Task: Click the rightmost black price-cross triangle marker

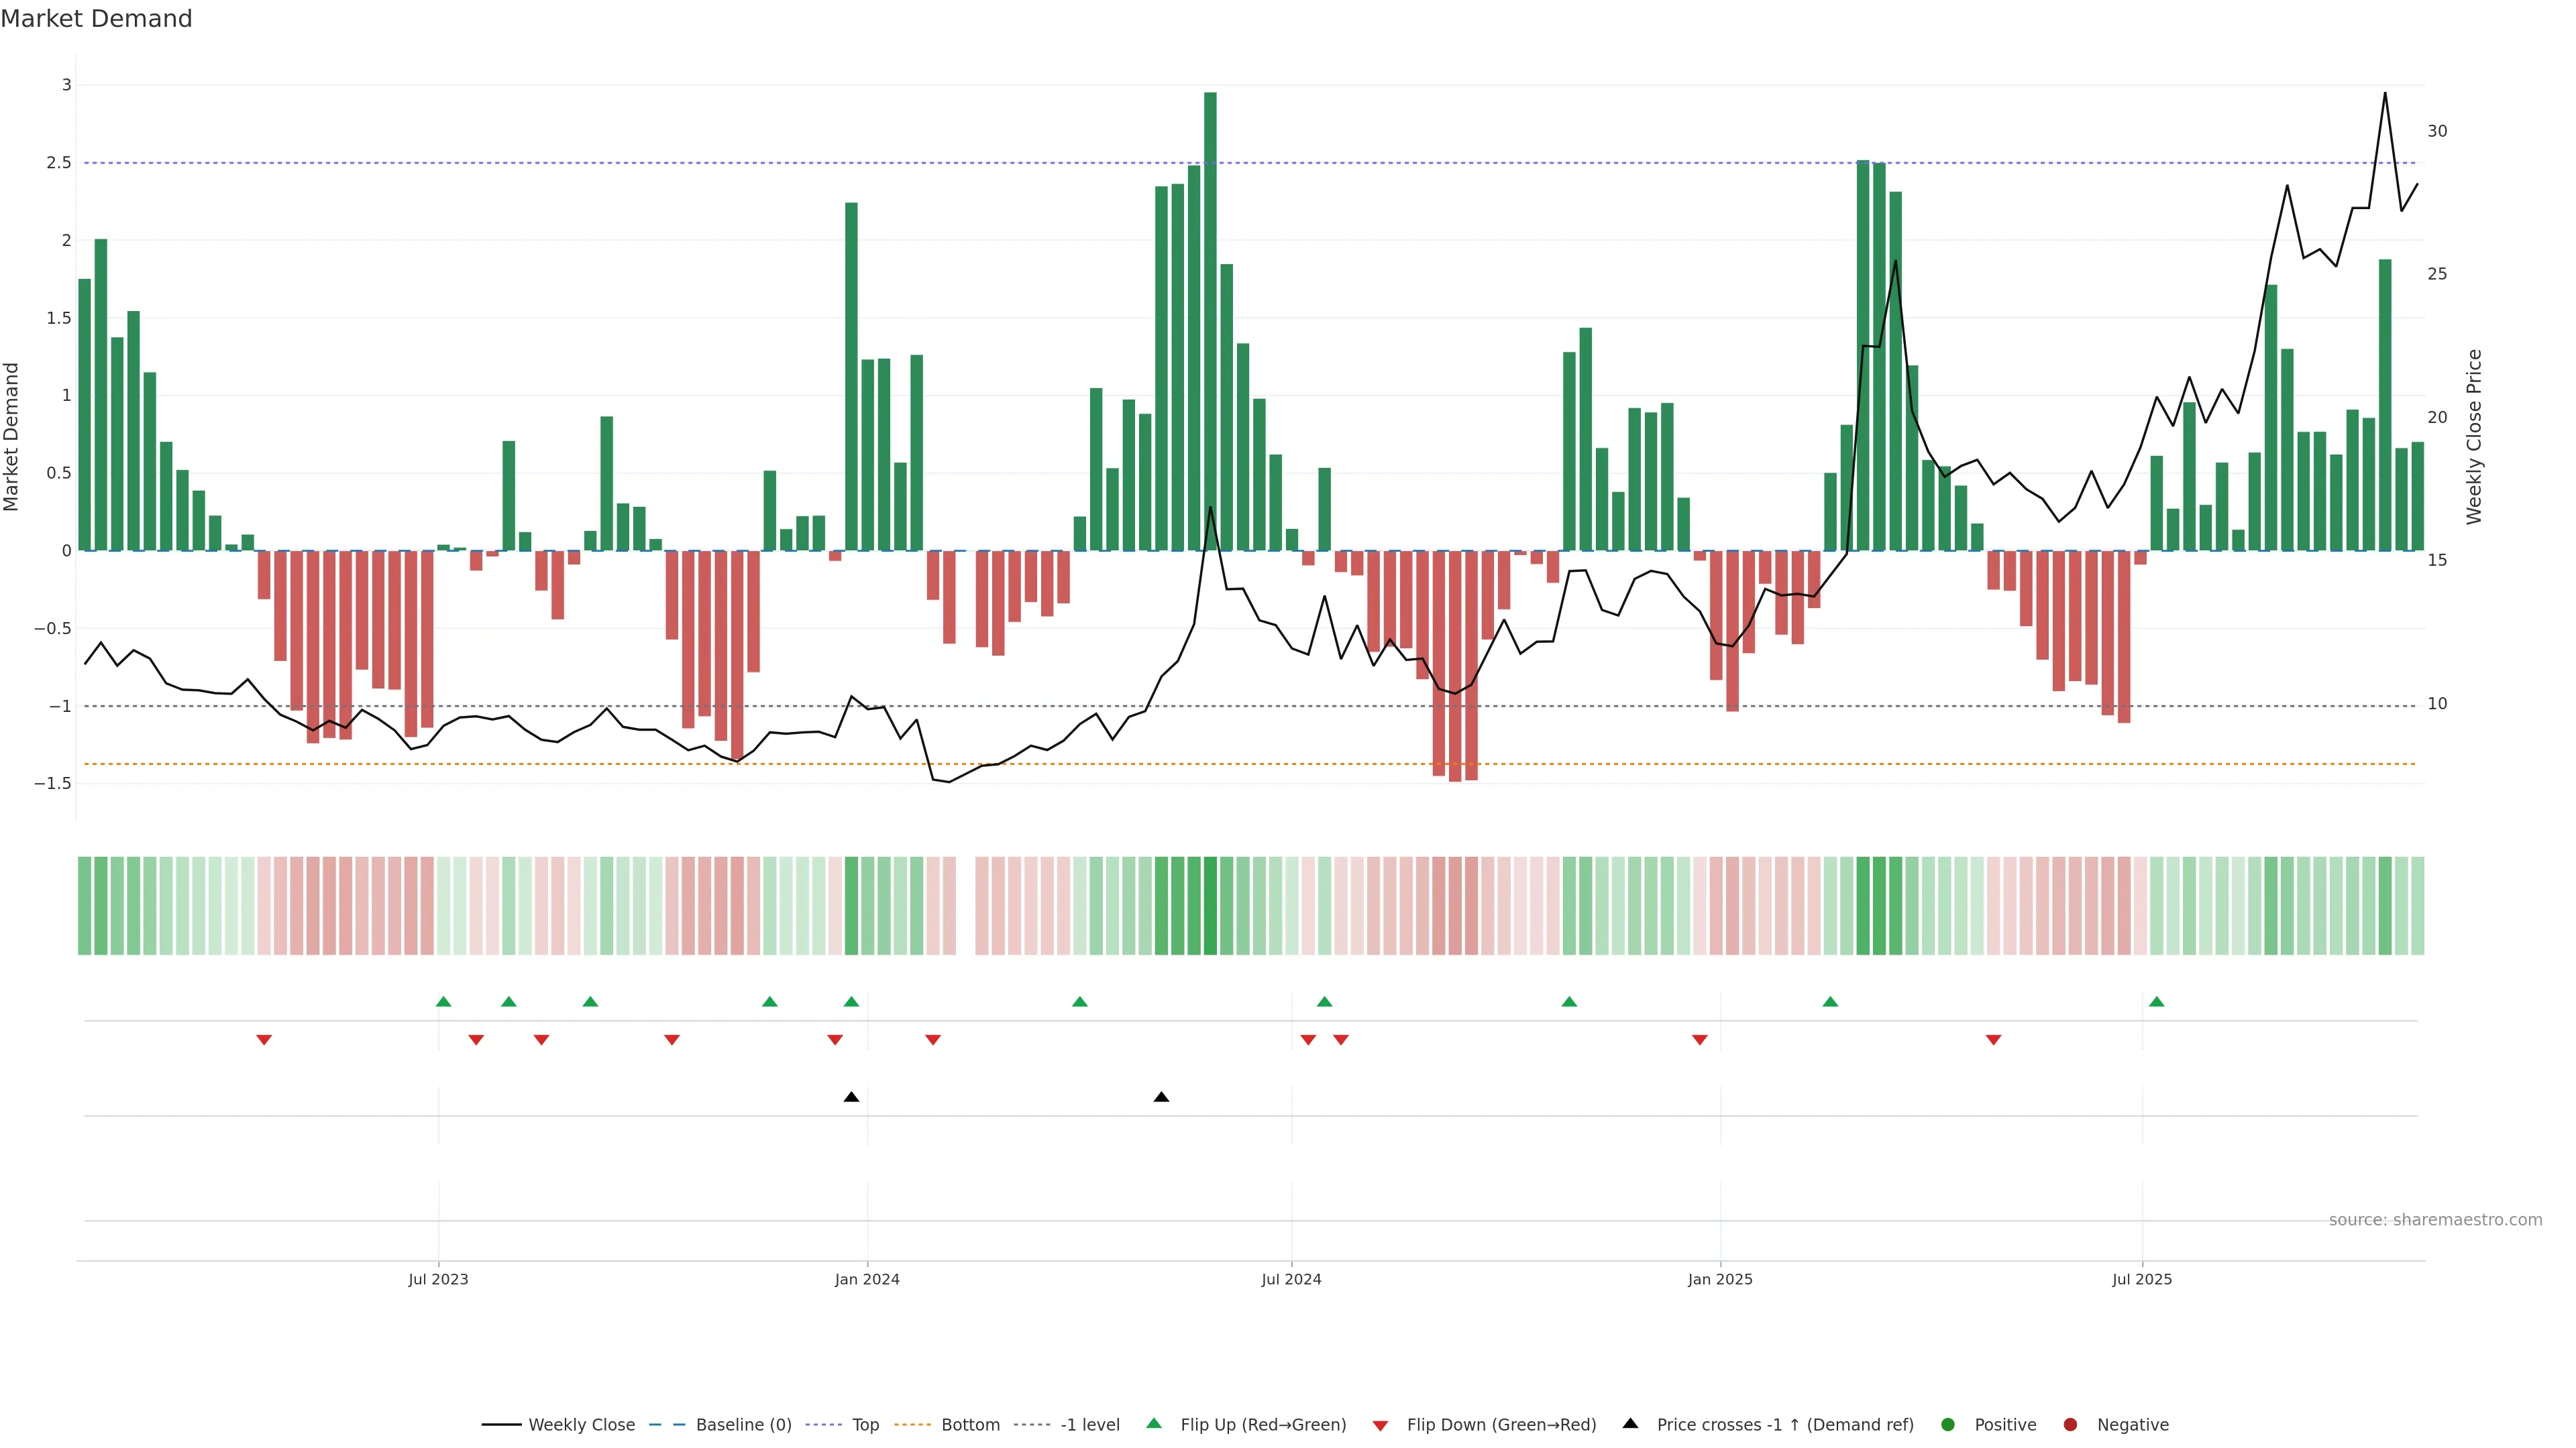Action: coord(1161,1097)
